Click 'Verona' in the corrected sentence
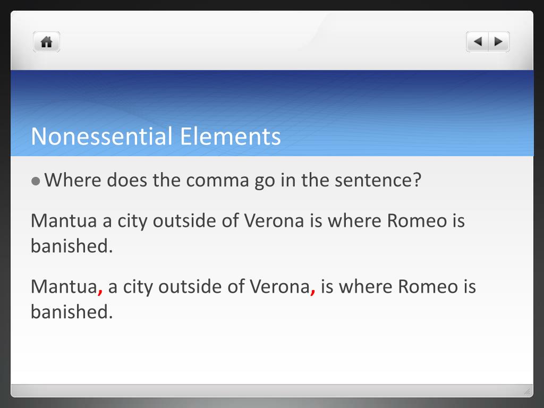This screenshot has width=544, height=408. pos(279,286)
